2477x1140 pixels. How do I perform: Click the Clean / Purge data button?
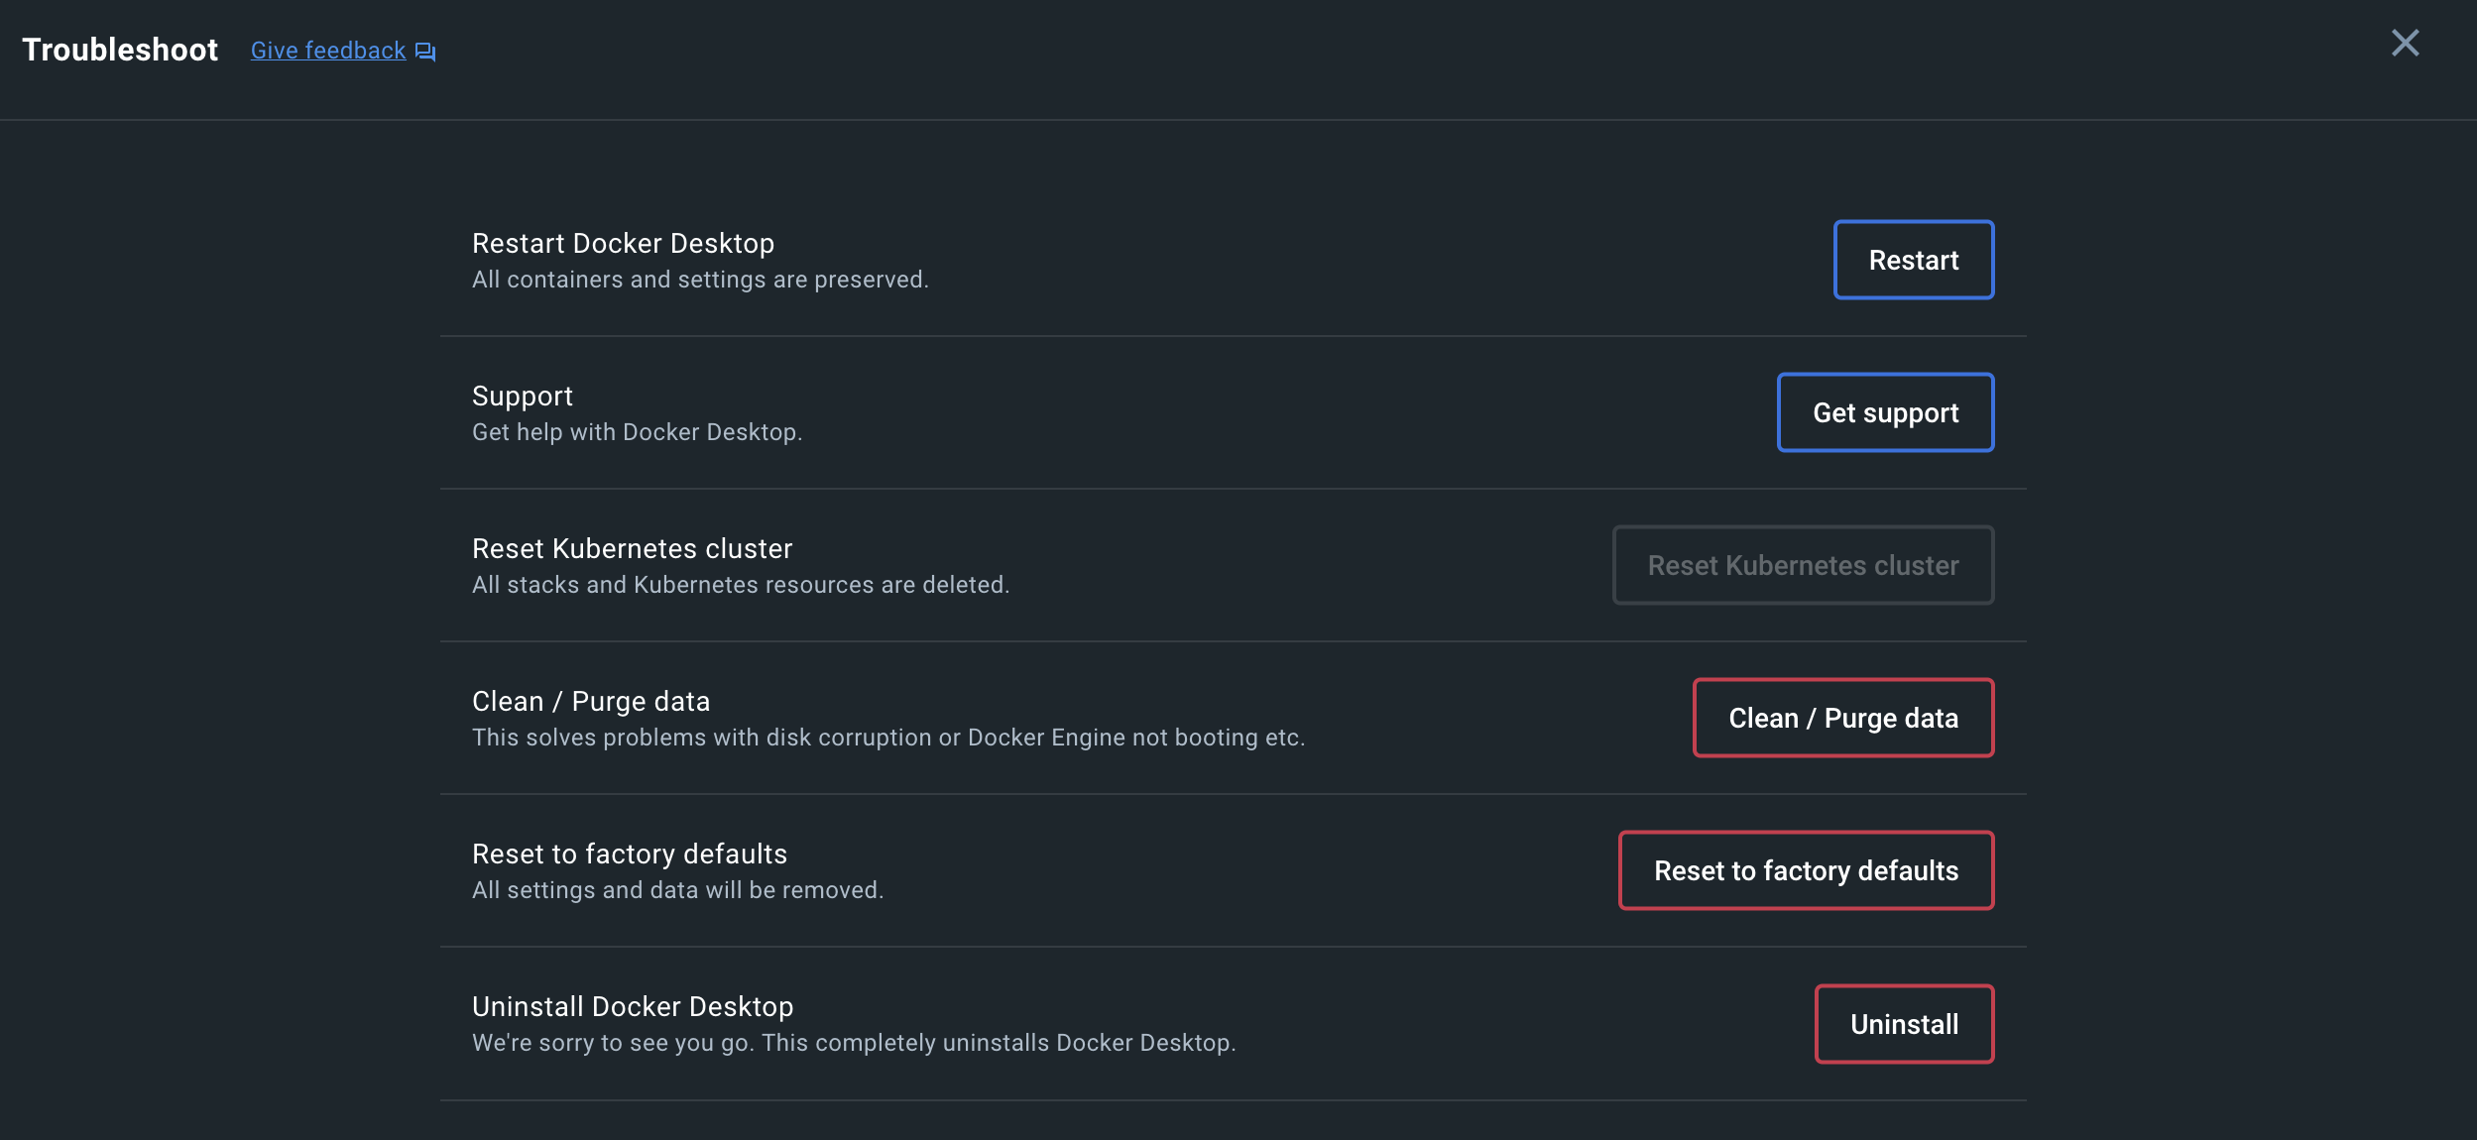[1842, 718]
